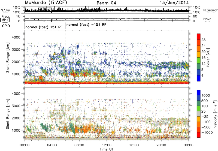Image resolution: width=218 pixels, height=151 pixels.
Task: Click the 'McMurdo (fitACF)' title text
Action: click(46, 3)
